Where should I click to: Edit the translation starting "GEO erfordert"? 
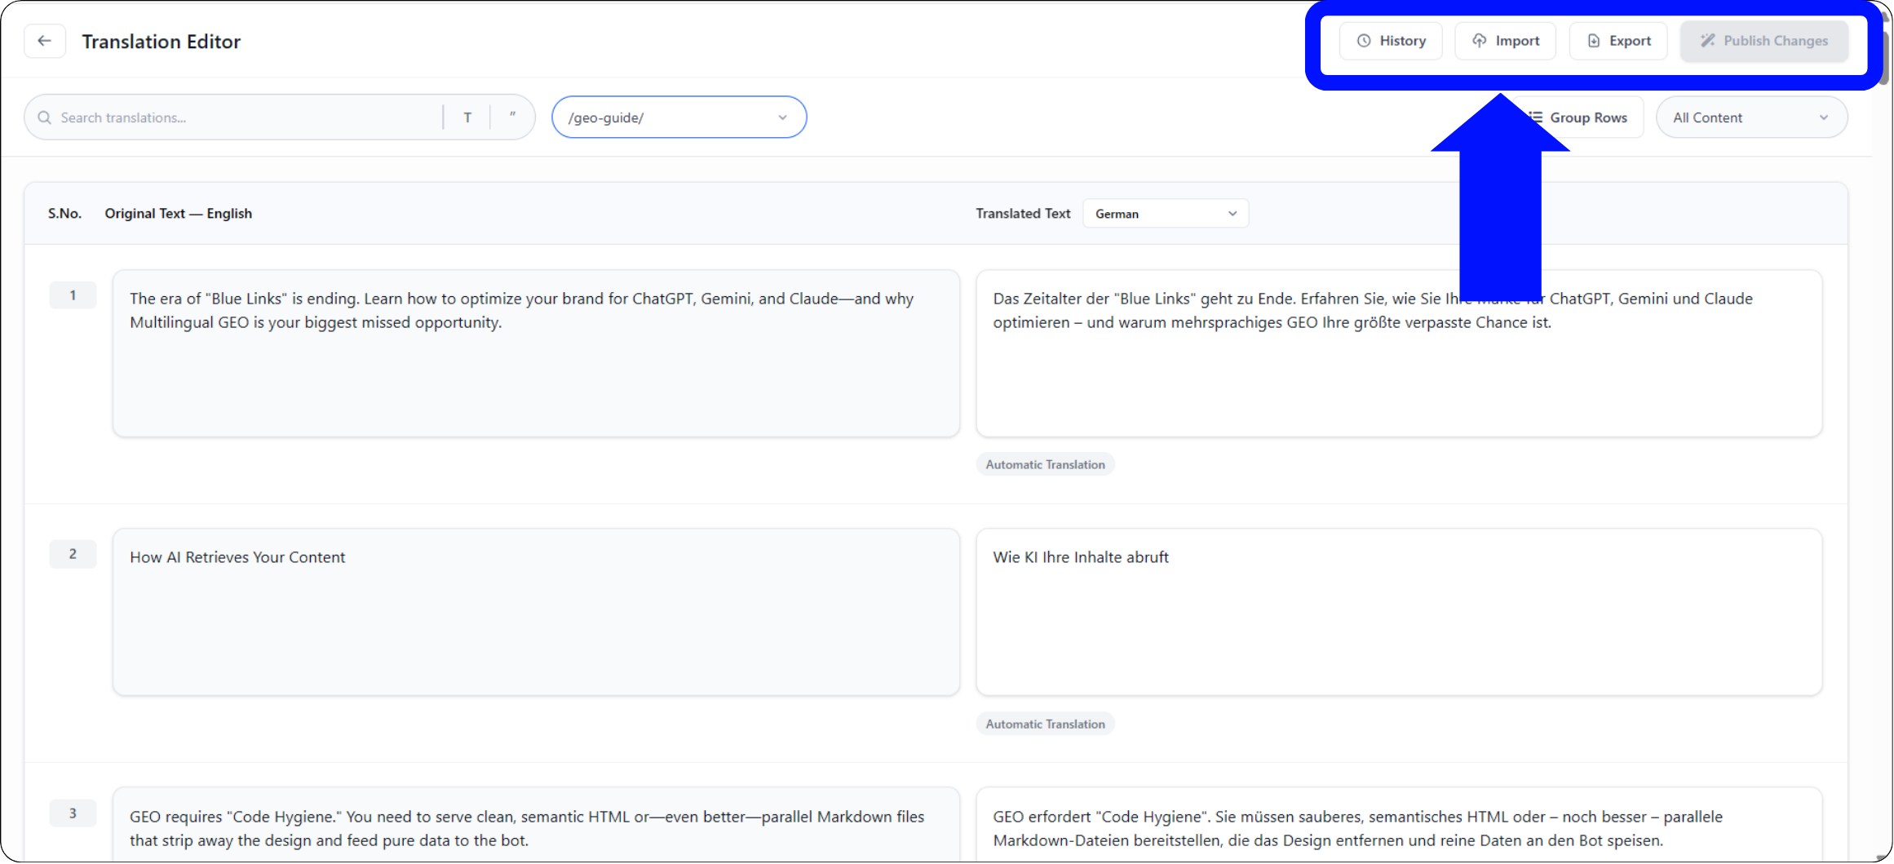tap(1399, 825)
